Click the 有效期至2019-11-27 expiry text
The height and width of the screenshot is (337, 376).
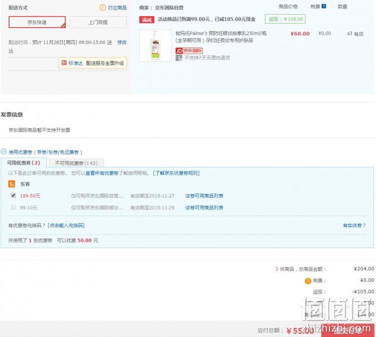coord(152,196)
